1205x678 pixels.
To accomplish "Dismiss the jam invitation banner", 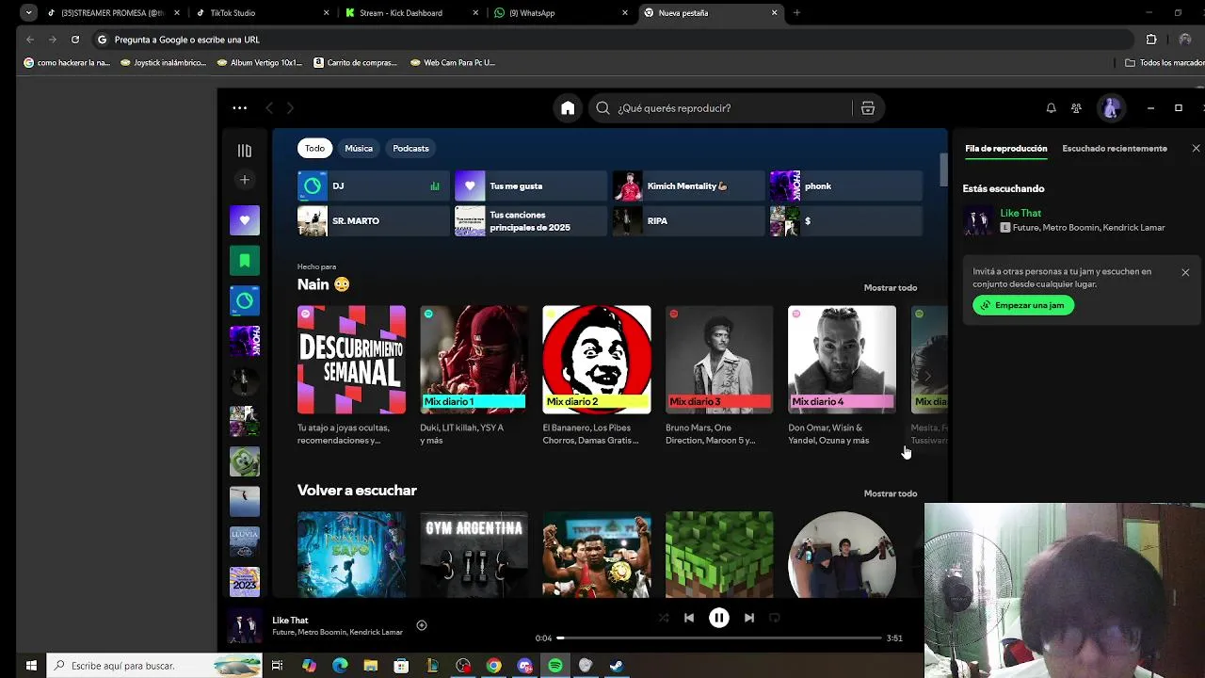I will click(1185, 272).
